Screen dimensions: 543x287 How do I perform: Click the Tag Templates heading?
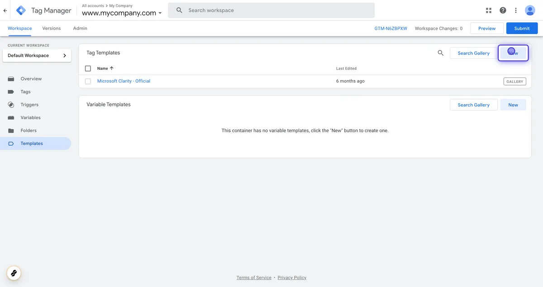pyautogui.click(x=103, y=53)
